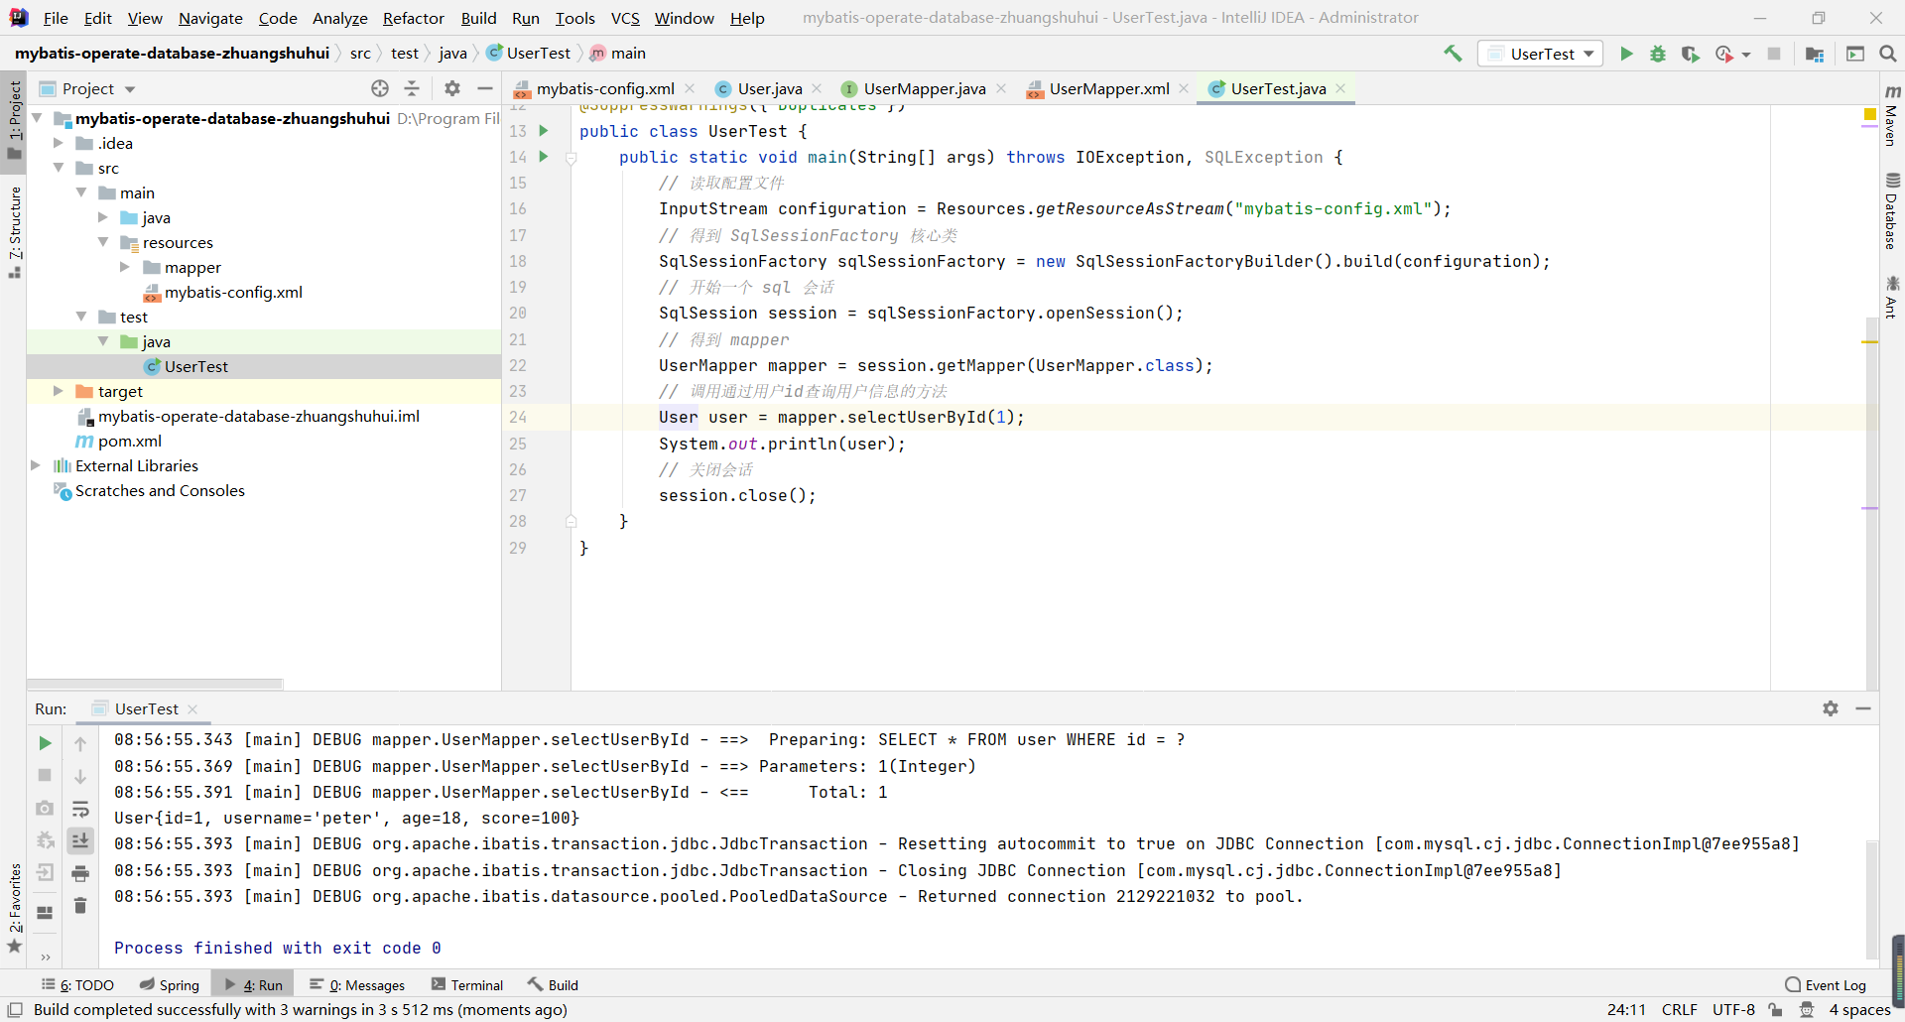Open the Terminal tool window

point(467,985)
